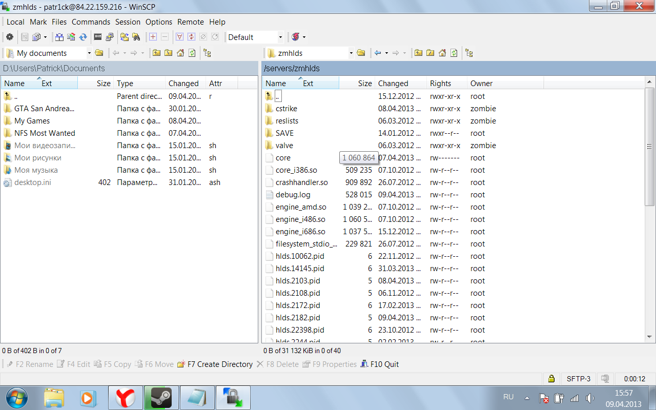Click the Compare Directories toolbar icon
The image size is (656, 410).
[x=59, y=37]
